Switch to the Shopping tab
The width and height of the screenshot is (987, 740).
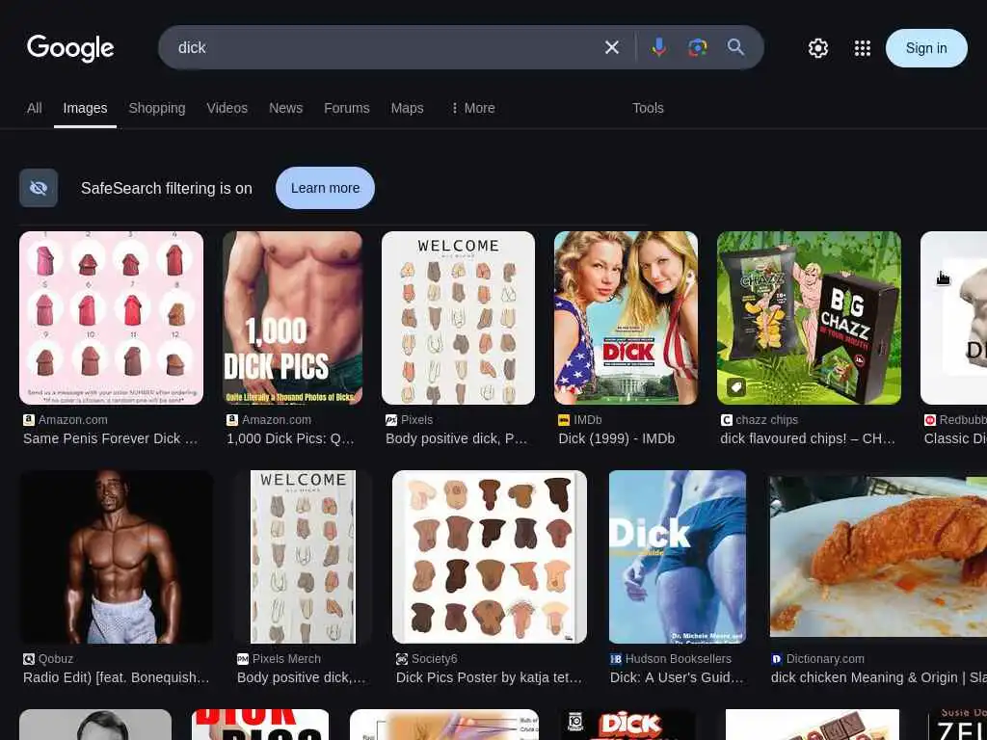coord(157,108)
